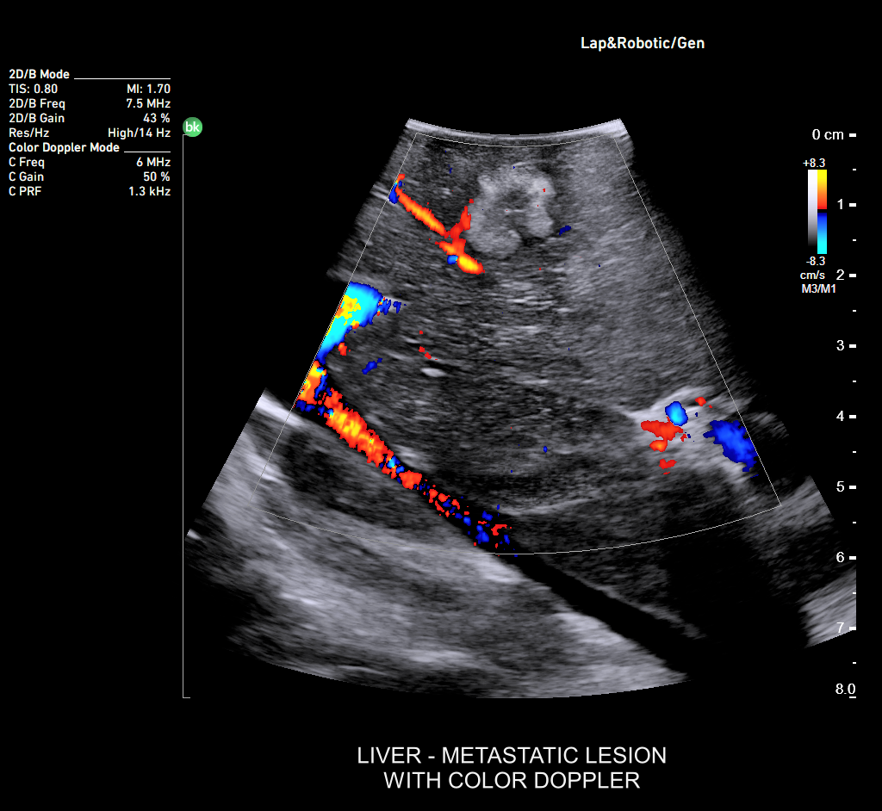This screenshot has width=882, height=811.
Task: Click the green bk probe orientation marker
Action: point(193,127)
